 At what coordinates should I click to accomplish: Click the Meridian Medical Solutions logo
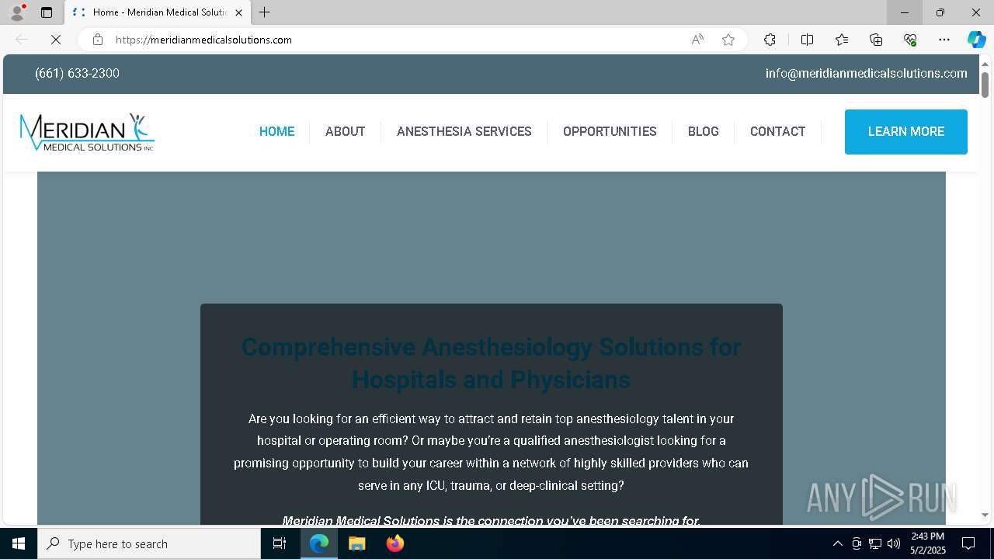click(87, 132)
